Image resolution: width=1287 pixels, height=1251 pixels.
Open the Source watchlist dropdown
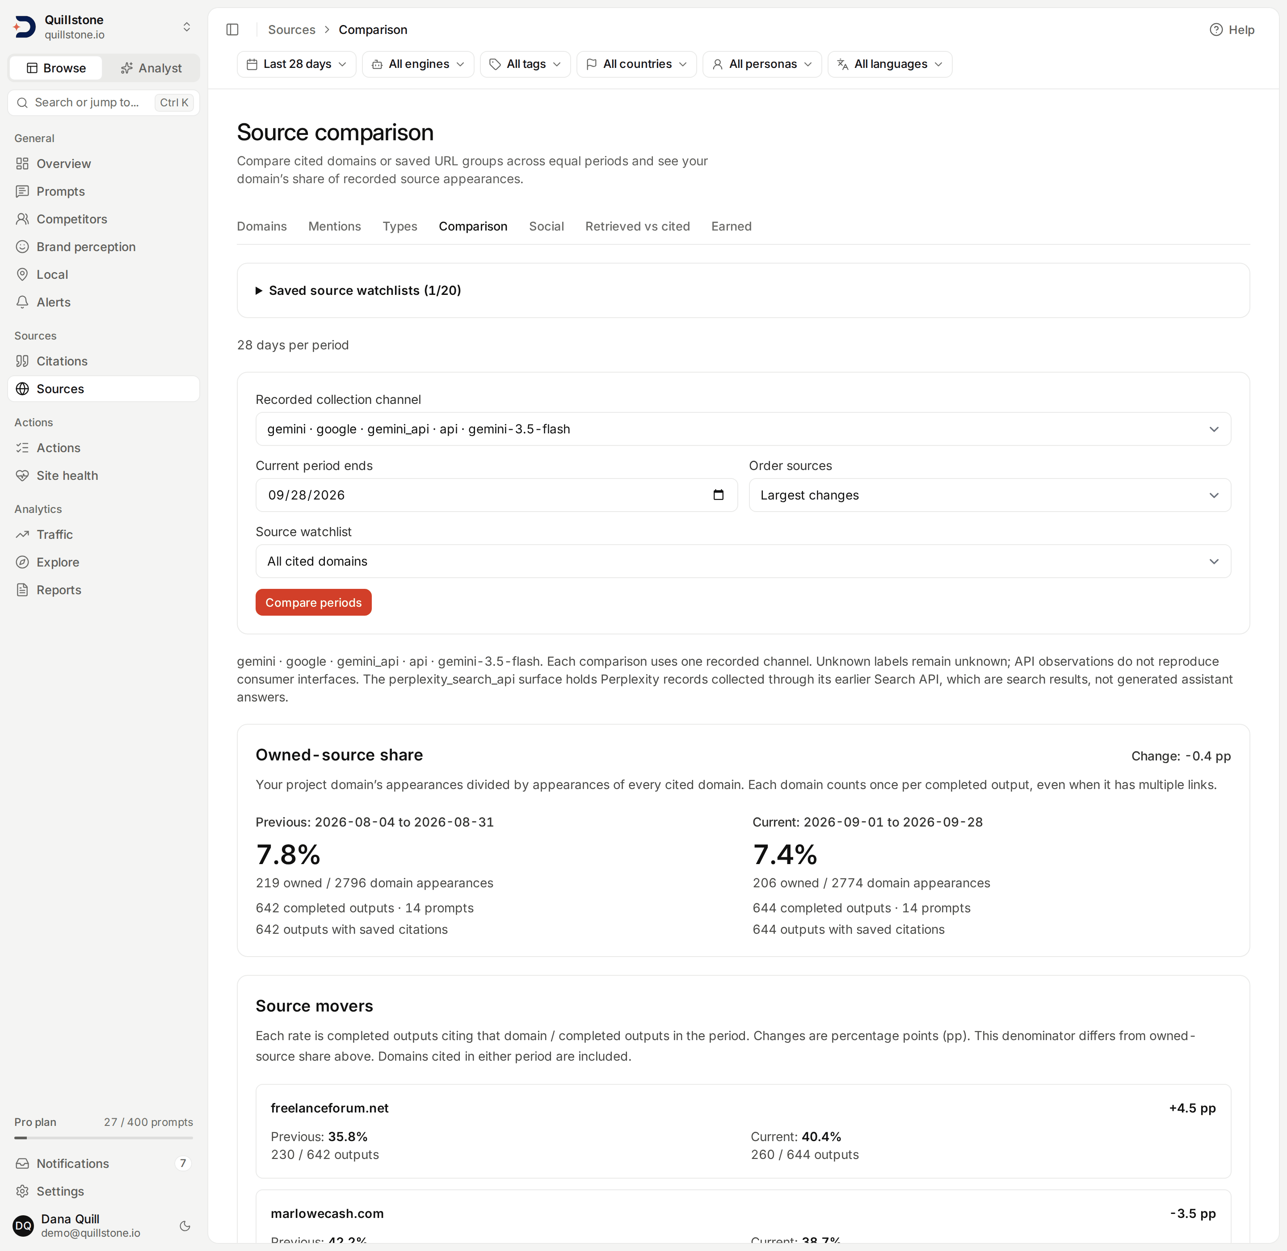(743, 561)
